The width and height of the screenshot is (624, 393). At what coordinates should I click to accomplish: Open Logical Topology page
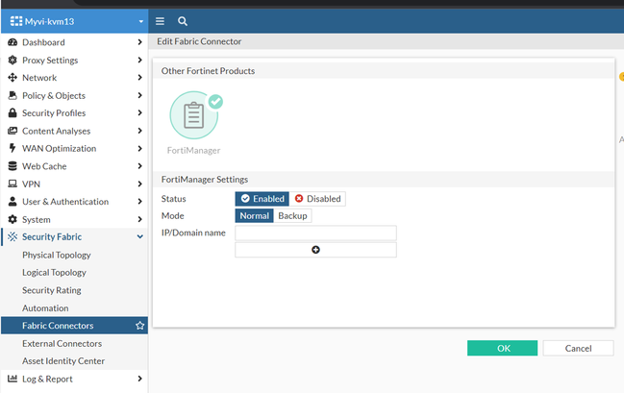coord(54,273)
